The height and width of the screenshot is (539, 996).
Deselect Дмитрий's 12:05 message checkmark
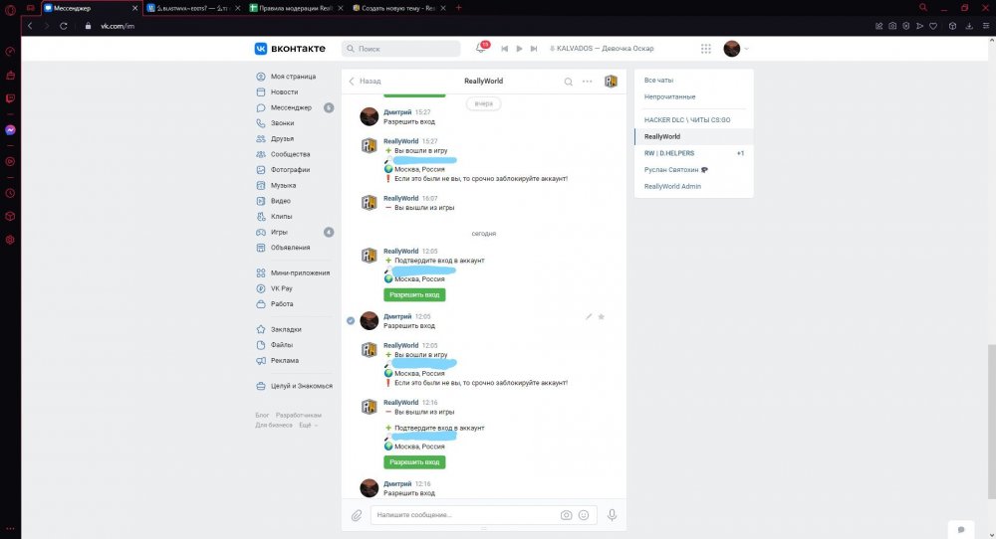[x=351, y=321]
